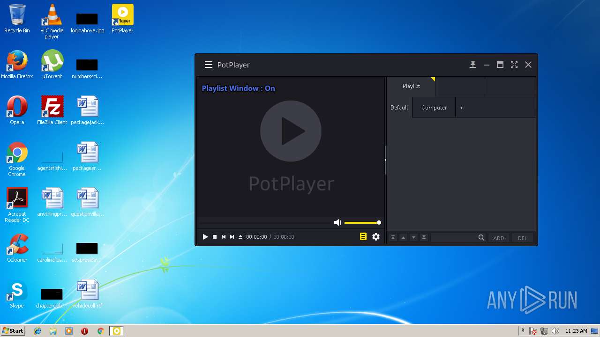The width and height of the screenshot is (600, 337).
Task: Select the Skype desktop icon
Action: [x=17, y=294]
